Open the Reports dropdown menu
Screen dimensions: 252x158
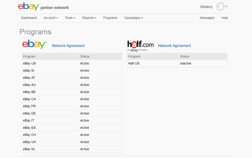click(x=89, y=18)
